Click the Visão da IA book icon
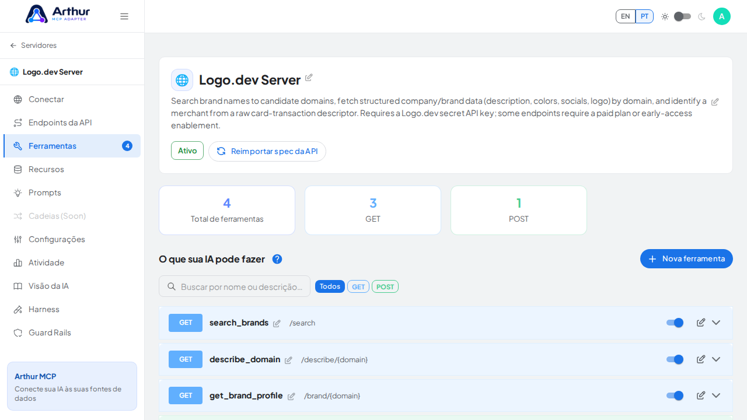The width and height of the screenshot is (747, 420). [x=18, y=286]
